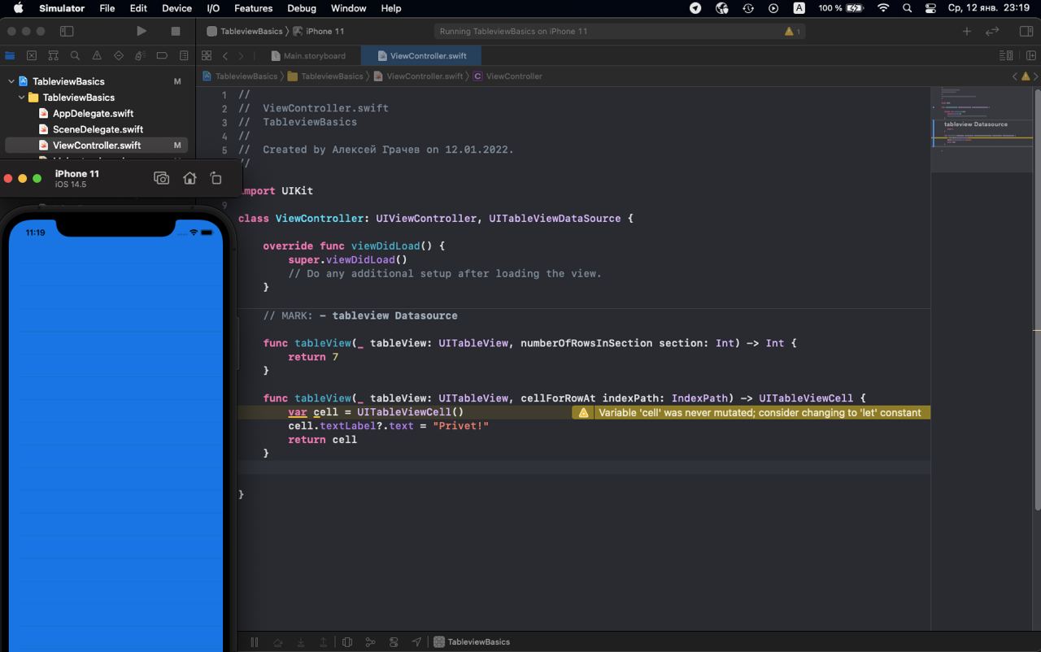Stop the running app in Xcode
This screenshot has height=652, width=1041.
(x=175, y=31)
